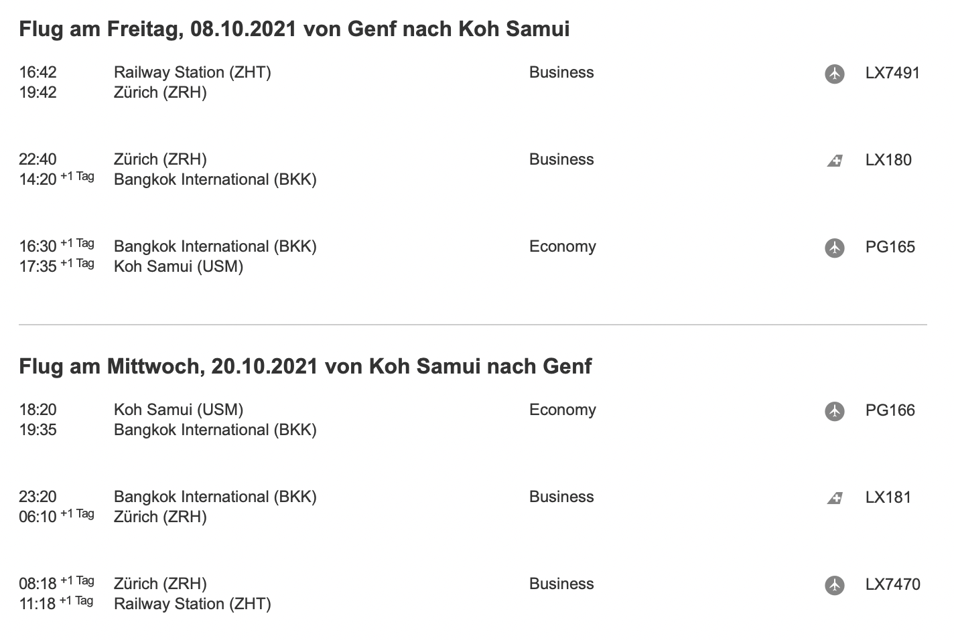Select flight number LX180
Screen dimensions: 954x640
click(x=888, y=160)
